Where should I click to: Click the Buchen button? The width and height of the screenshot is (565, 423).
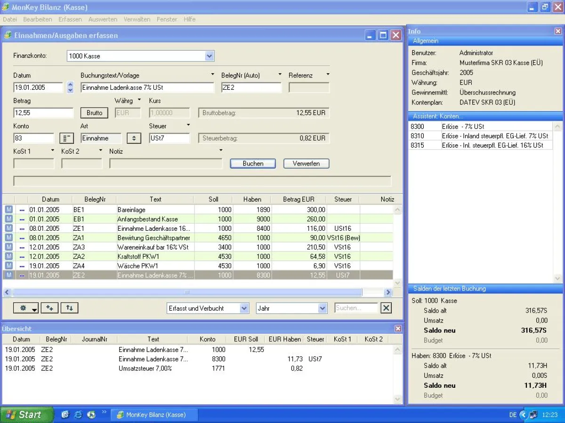(x=253, y=164)
